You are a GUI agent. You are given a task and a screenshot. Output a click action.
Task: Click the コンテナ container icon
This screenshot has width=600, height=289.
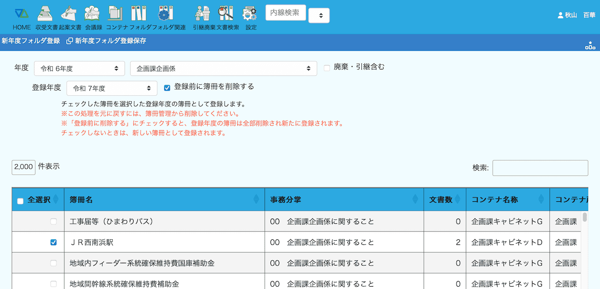(x=115, y=14)
